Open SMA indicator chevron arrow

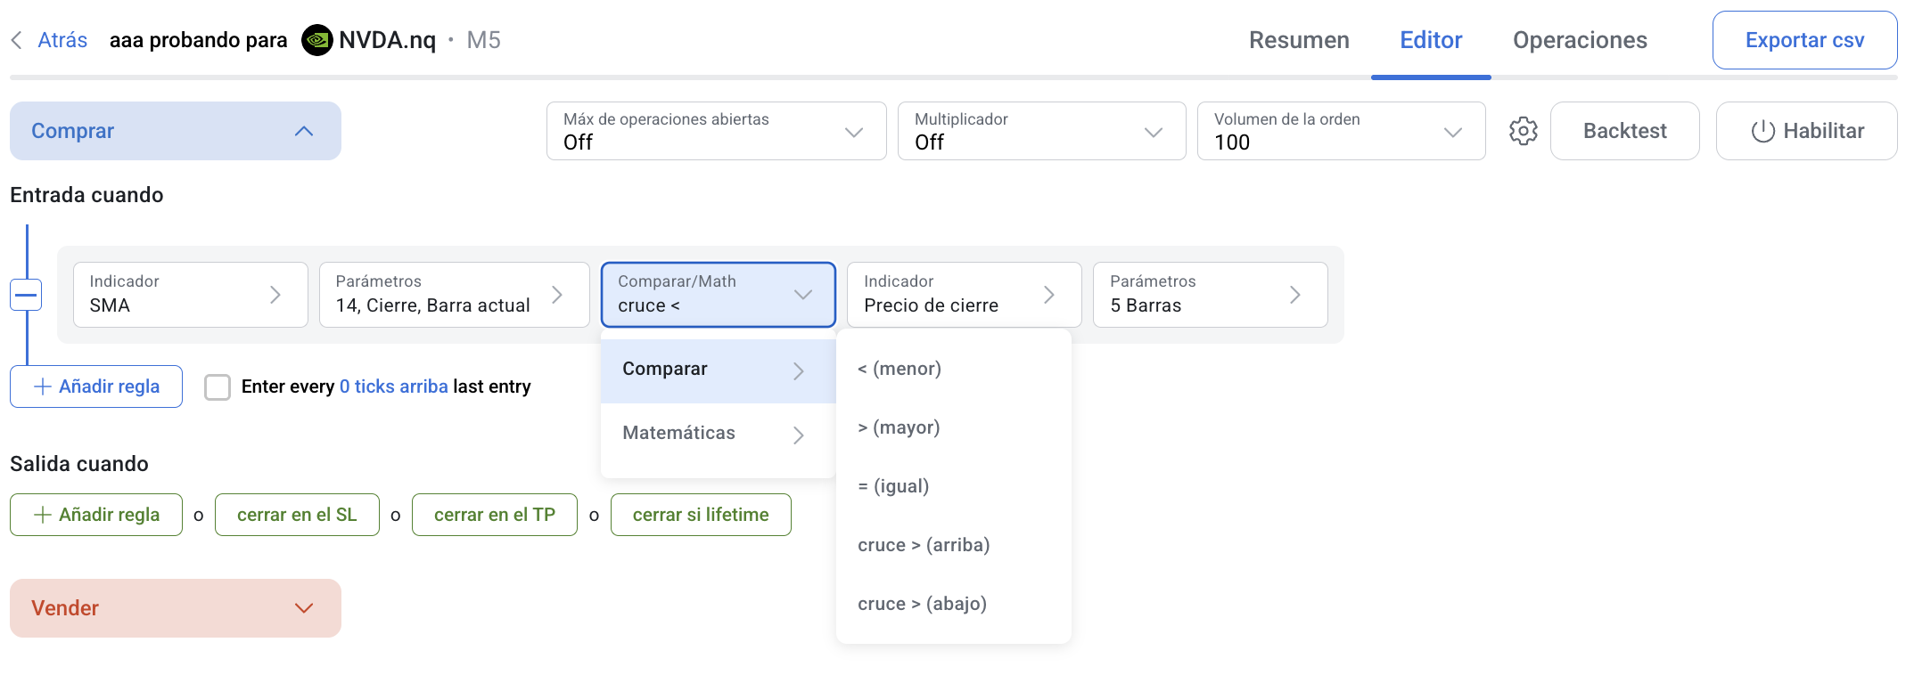[x=275, y=295]
